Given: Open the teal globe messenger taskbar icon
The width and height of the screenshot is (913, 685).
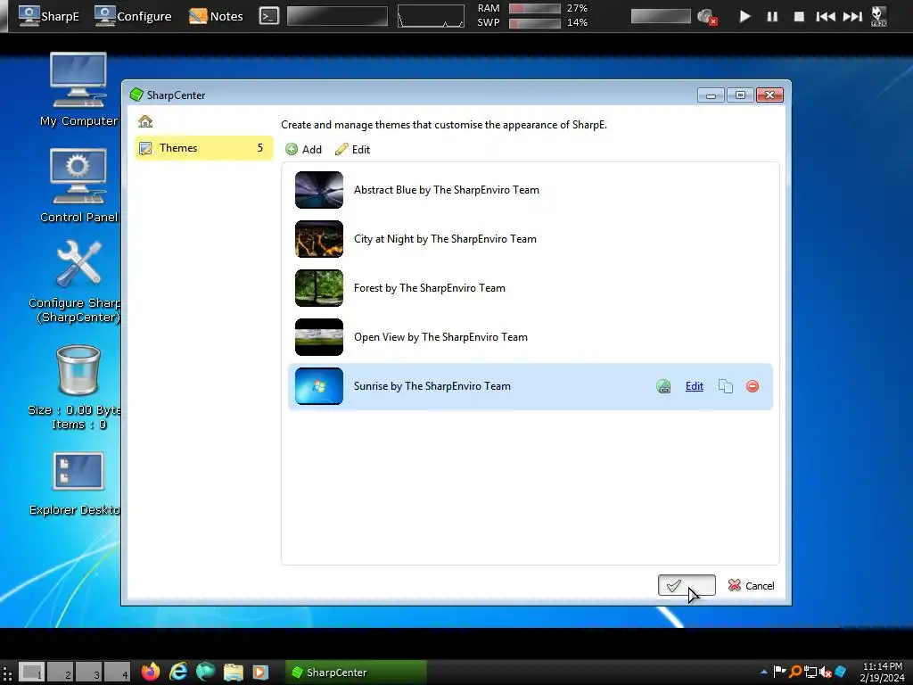Looking at the screenshot, I should pyautogui.click(x=205, y=672).
